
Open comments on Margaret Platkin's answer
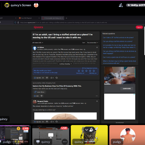(52, 122)
